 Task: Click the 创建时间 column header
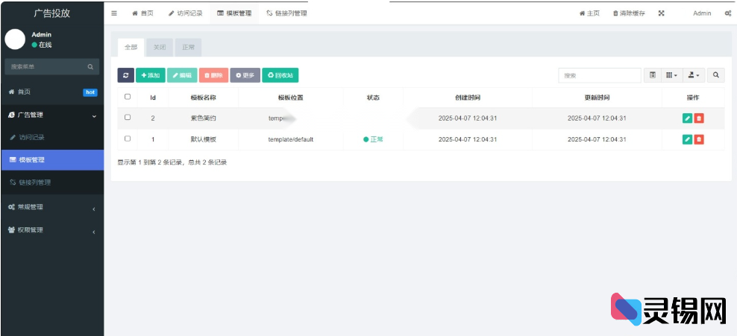pos(468,98)
